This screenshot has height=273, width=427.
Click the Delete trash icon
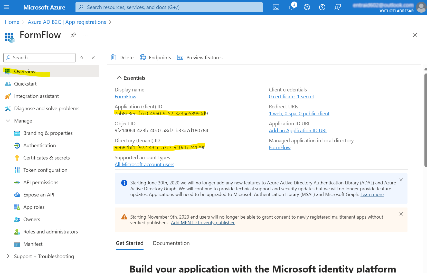coord(113,58)
